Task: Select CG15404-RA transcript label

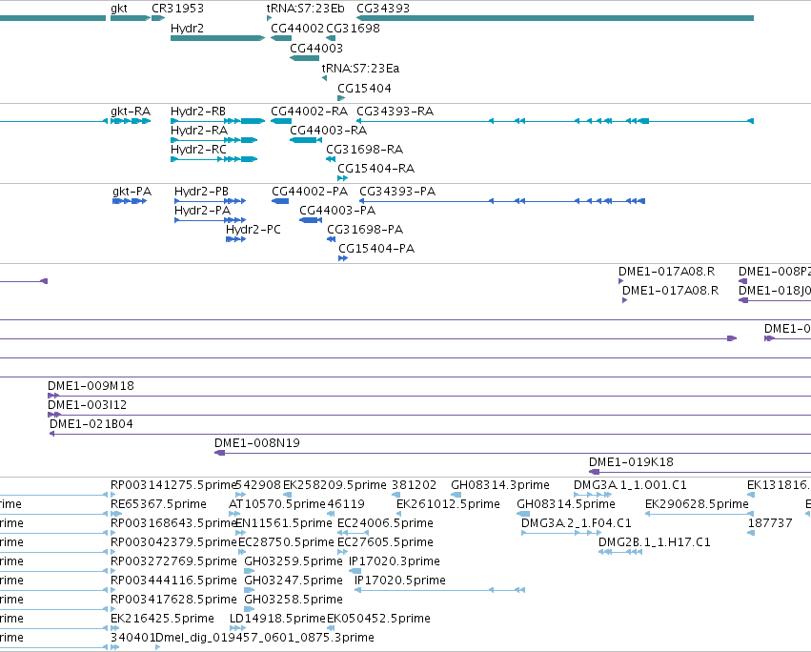Action: 376,169
